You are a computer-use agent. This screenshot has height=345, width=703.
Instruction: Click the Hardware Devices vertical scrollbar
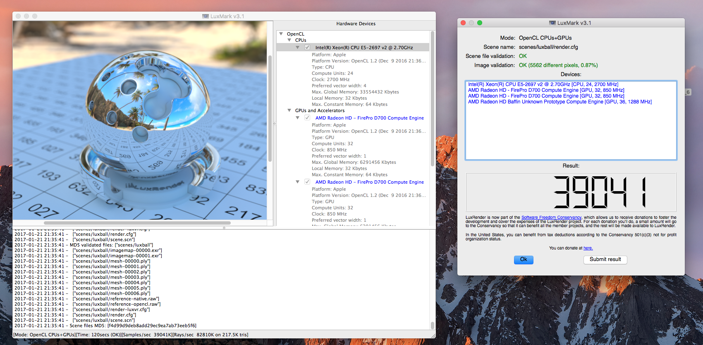[x=433, y=99]
